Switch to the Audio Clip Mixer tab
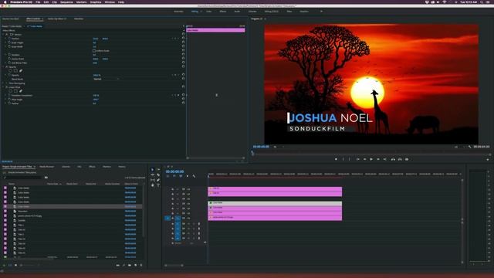The image size is (494, 278). (x=57, y=19)
